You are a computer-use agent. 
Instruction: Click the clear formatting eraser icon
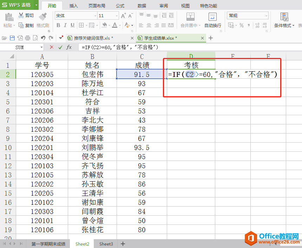(x=127, y=25)
